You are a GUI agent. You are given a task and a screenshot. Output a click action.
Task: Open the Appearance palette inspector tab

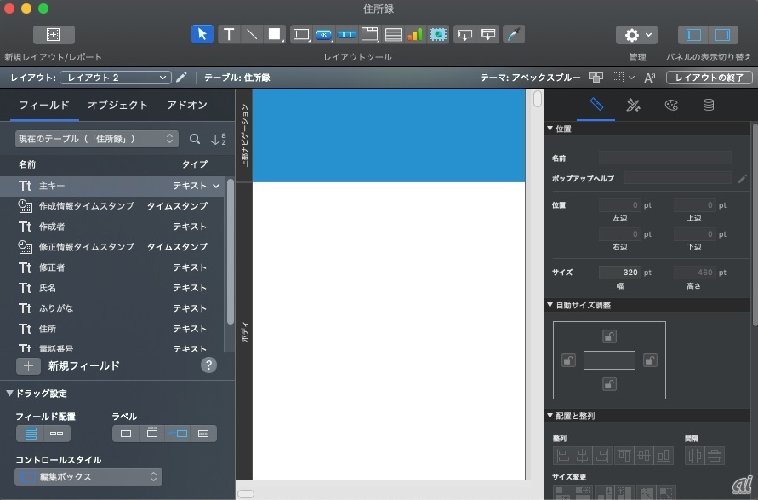pos(671,105)
